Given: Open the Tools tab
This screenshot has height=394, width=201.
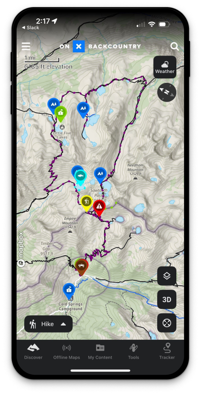Looking at the screenshot, I should (x=133, y=351).
